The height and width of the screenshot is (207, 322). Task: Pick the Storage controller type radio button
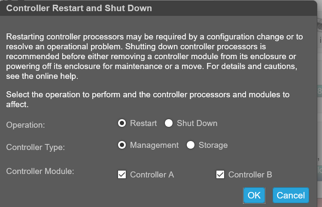click(191, 145)
